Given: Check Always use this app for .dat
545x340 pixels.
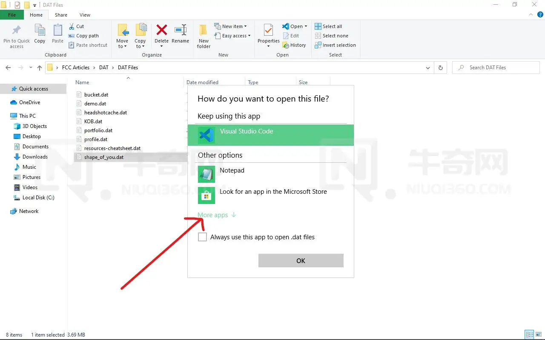Looking at the screenshot, I should click(x=202, y=237).
